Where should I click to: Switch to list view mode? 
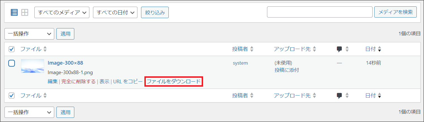[x=14, y=13]
